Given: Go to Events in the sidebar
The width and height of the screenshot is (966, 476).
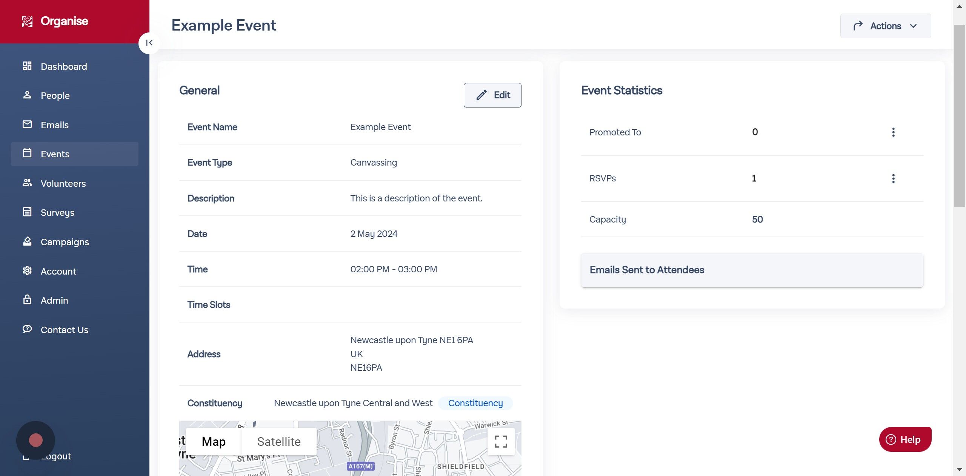Looking at the screenshot, I should [75, 154].
